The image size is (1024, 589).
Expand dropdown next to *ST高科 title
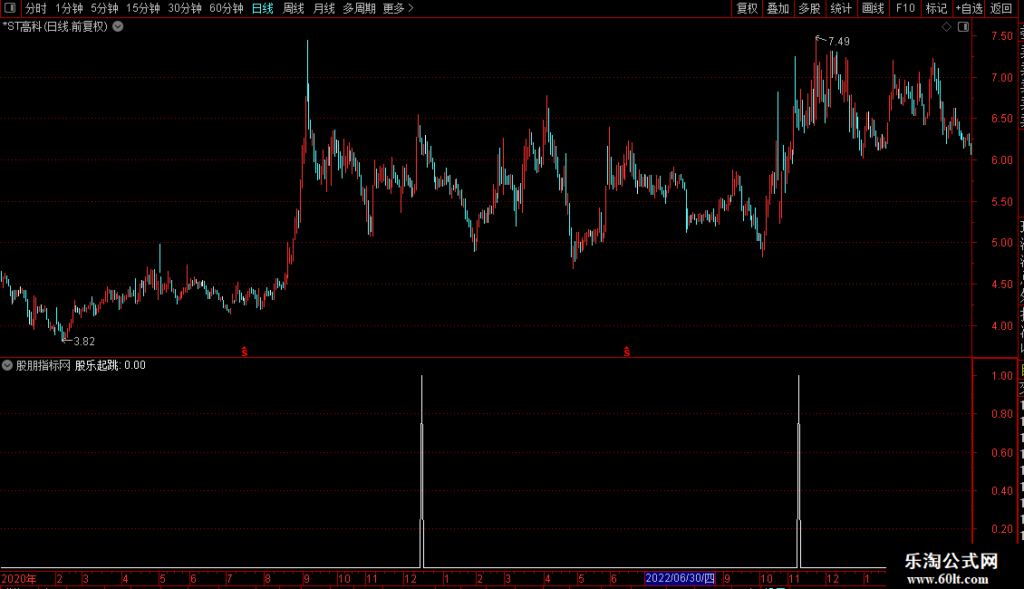[x=118, y=27]
